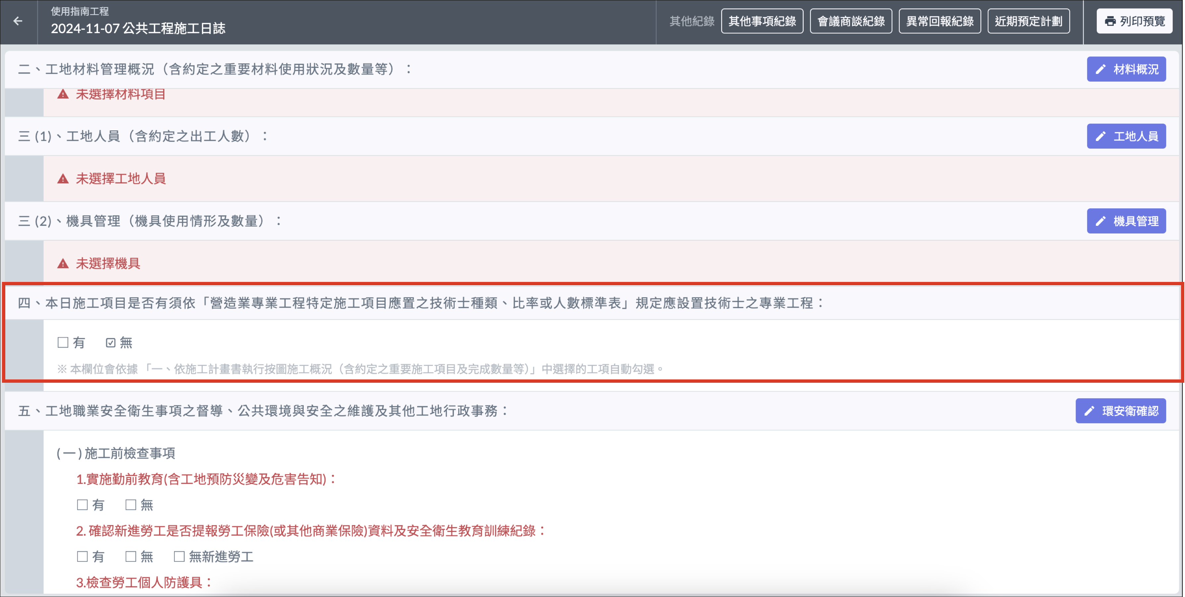The image size is (1185, 597).
Task: Open 近期預定計劃
Action: point(1028,21)
